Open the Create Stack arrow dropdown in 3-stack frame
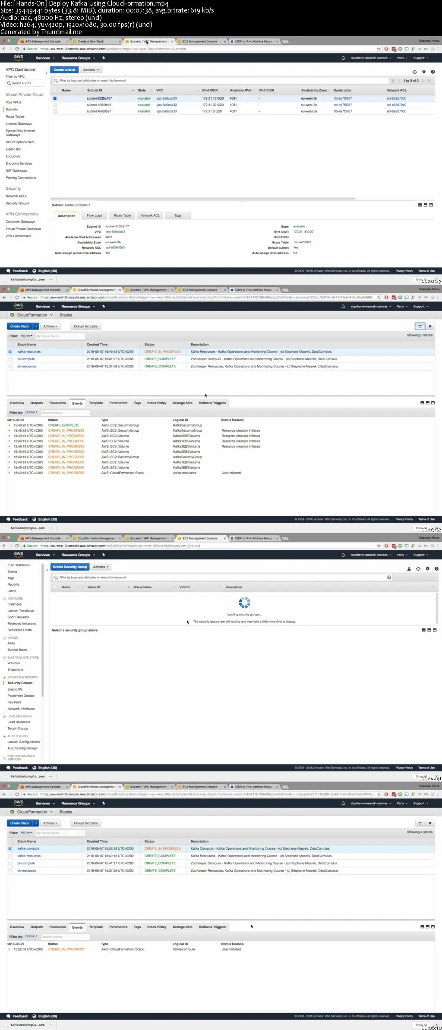Image resolution: width=442 pixels, height=1030 pixels. (36, 327)
